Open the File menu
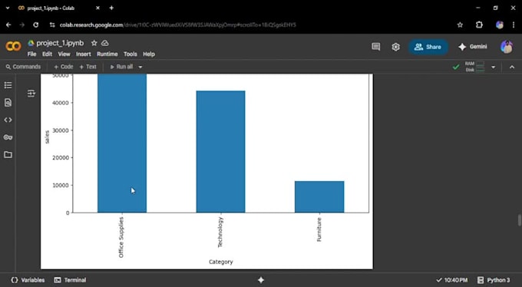This screenshot has width=522, height=287. [x=31, y=54]
